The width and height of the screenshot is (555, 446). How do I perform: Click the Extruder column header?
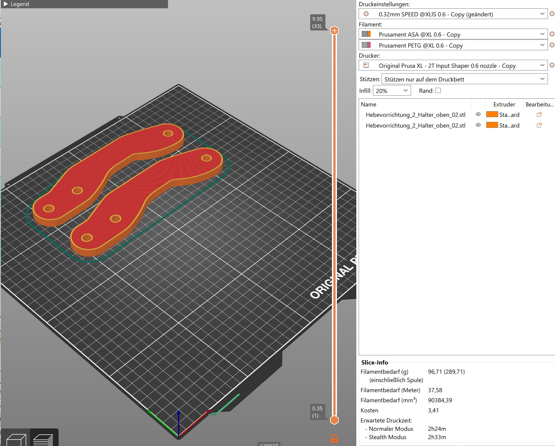coord(504,104)
